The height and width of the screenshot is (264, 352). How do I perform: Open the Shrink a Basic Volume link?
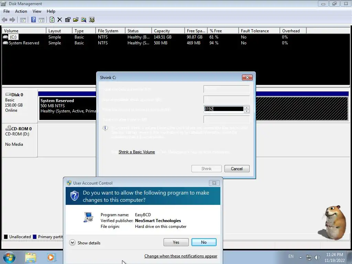(137, 152)
